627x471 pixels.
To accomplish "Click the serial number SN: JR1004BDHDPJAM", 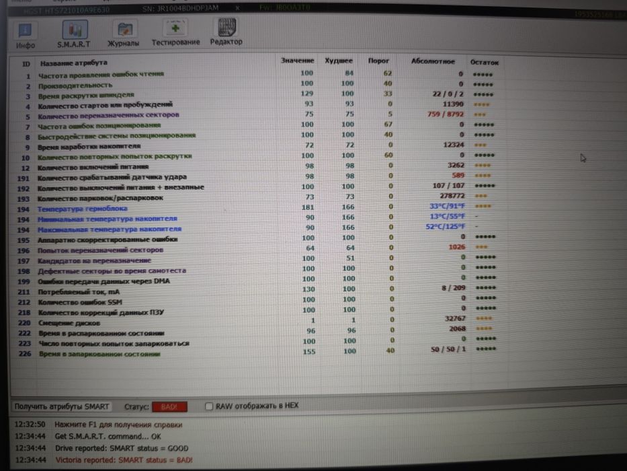I will click(180, 8).
